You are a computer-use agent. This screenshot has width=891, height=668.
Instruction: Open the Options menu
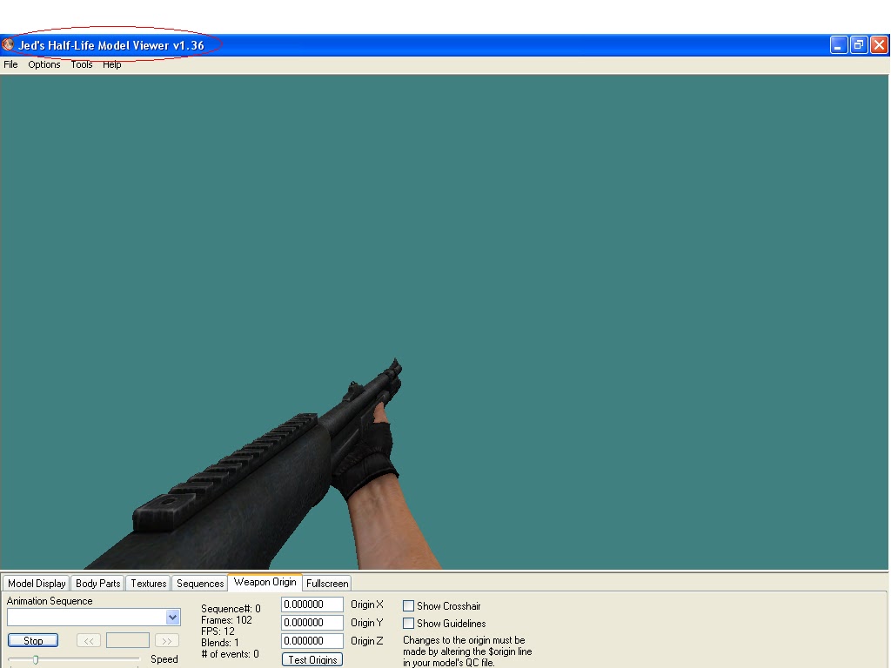coord(44,64)
